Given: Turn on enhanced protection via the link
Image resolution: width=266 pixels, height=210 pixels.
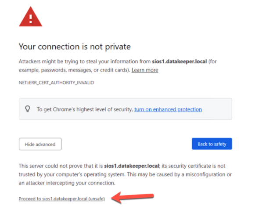Looking at the screenshot, I should click(x=168, y=109).
